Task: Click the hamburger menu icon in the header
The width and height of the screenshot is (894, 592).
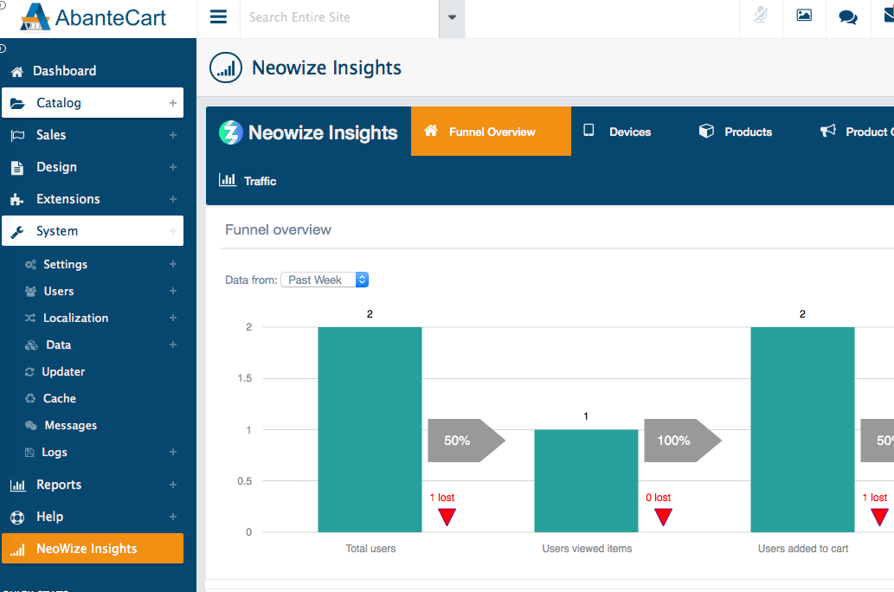Action: (x=218, y=16)
